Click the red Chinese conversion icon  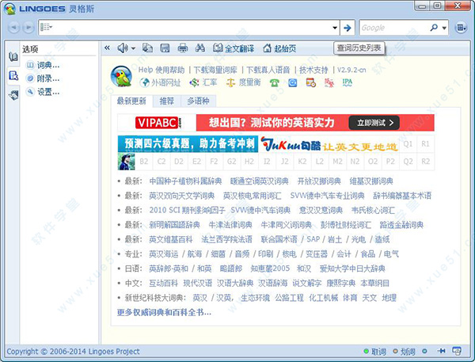329,82
